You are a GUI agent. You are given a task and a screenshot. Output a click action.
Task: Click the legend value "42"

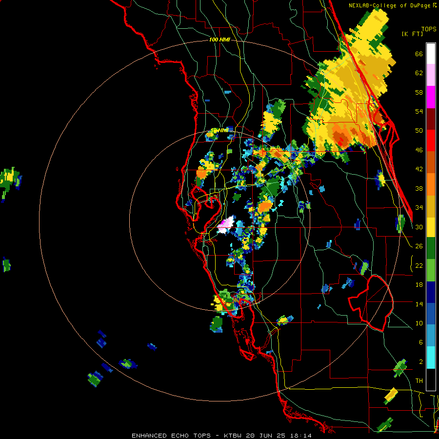(x=419, y=169)
